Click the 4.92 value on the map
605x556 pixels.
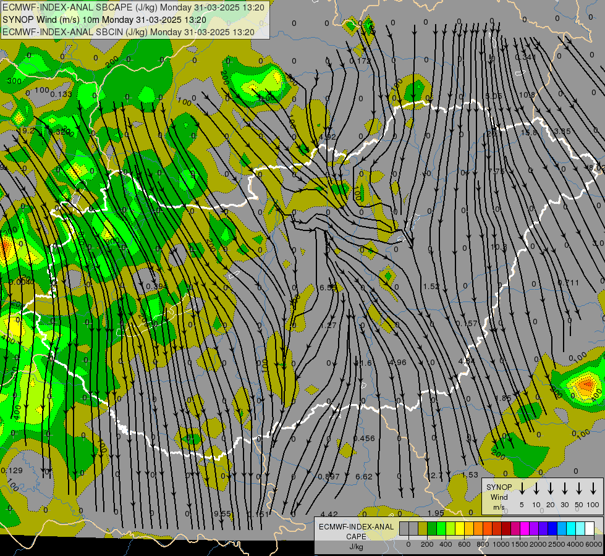click(327, 137)
